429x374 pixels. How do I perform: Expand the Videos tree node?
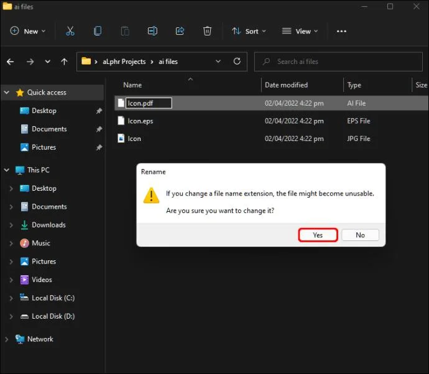point(11,280)
